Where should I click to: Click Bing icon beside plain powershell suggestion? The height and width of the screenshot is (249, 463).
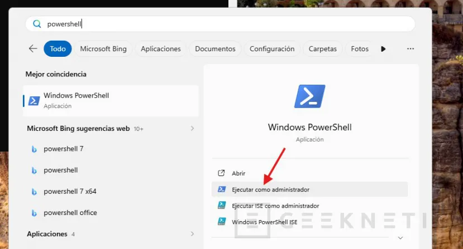click(34, 170)
